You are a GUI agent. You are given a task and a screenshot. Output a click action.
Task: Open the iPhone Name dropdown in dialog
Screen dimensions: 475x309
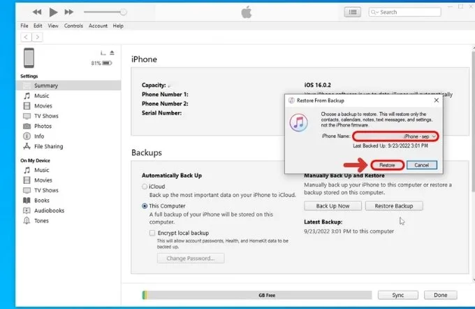(x=395, y=136)
